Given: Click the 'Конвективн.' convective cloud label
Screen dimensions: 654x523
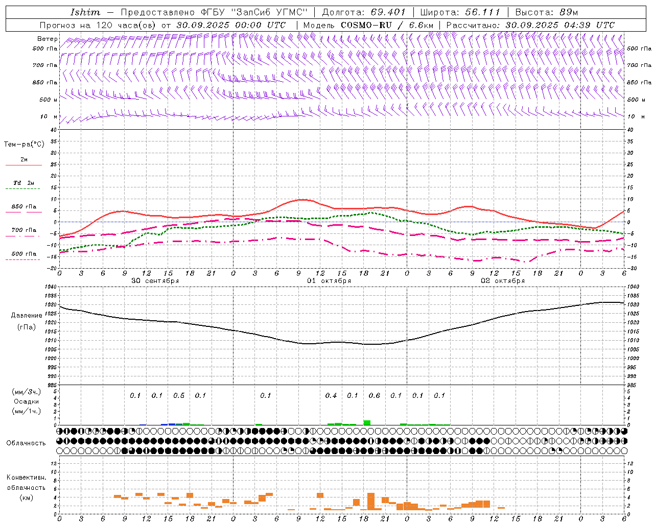Looking at the screenshot, I should coord(26,478).
